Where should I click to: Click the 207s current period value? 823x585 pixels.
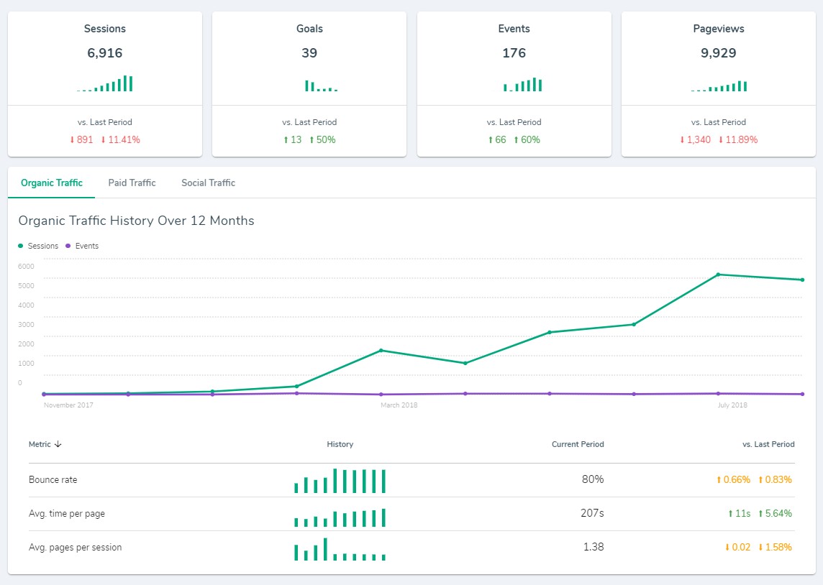click(592, 513)
